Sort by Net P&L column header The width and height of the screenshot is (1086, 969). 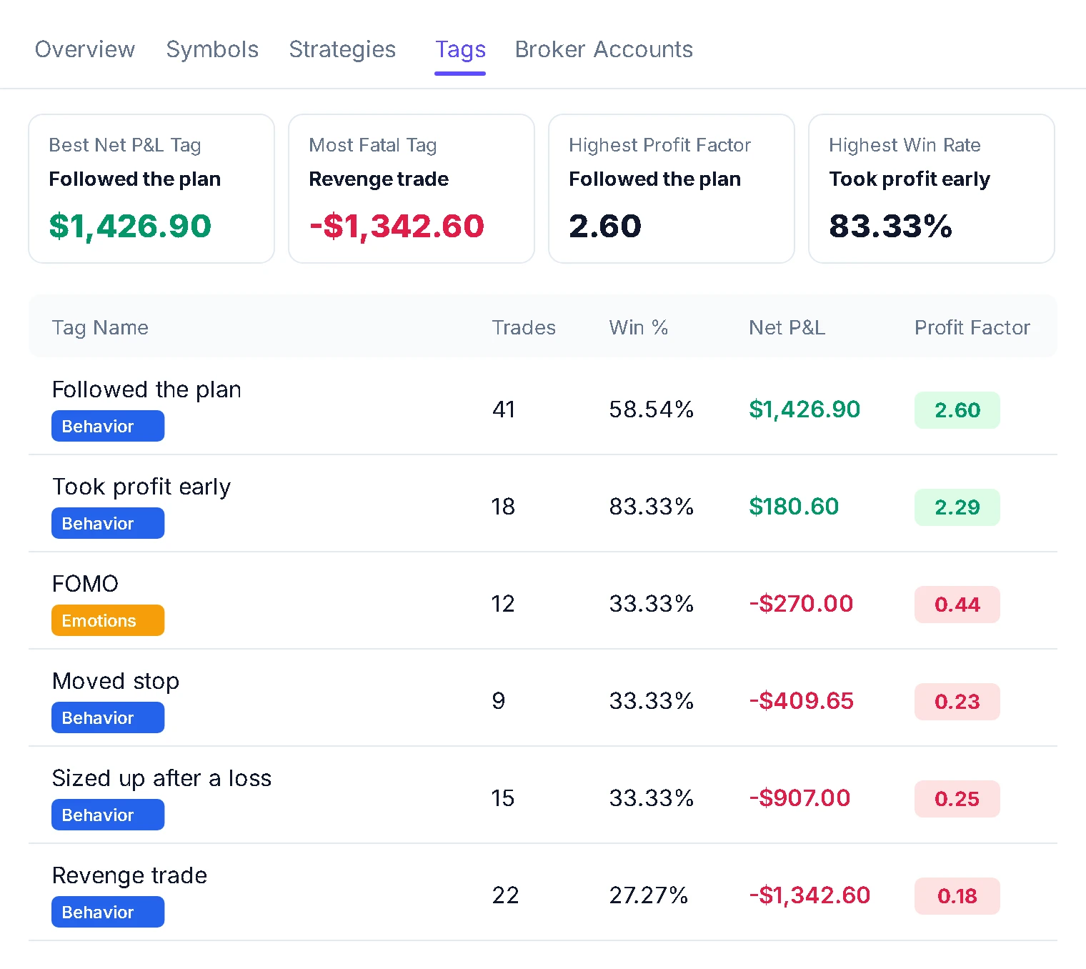(x=787, y=327)
